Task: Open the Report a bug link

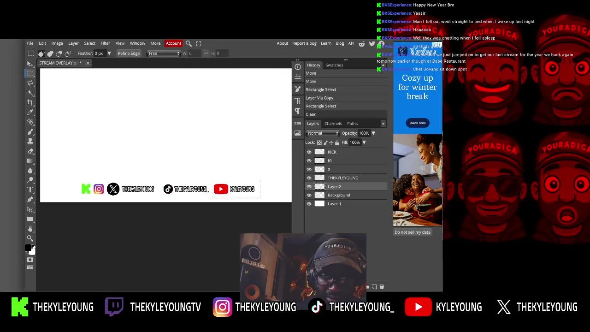Action: tap(304, 43)
